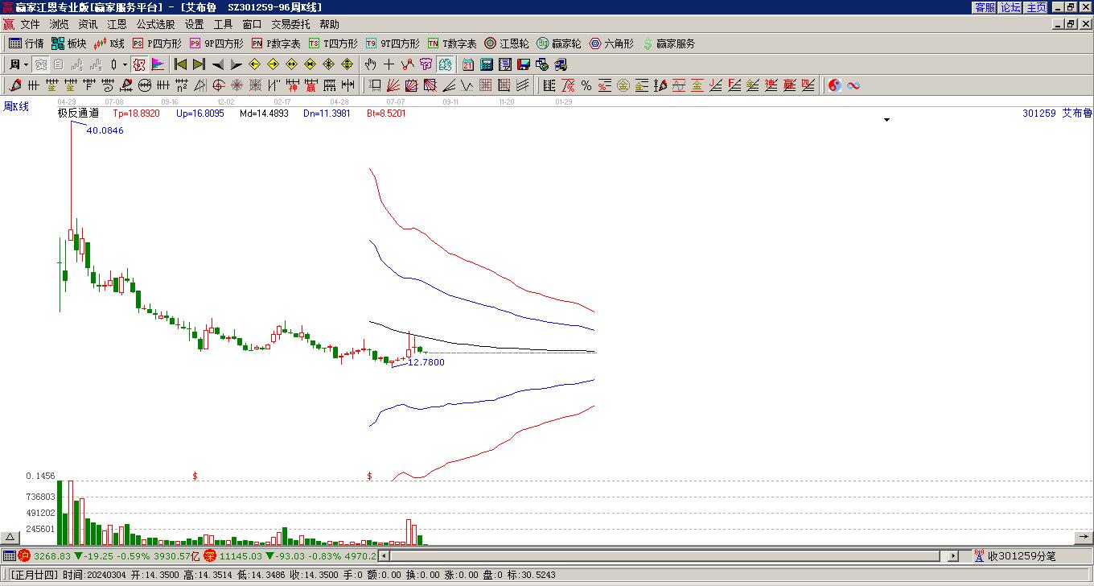Launch the 江恩轮 Gann wheel
Image resolution: width=1094 pixels, height=586 pixels.
[x=507, y=43]
